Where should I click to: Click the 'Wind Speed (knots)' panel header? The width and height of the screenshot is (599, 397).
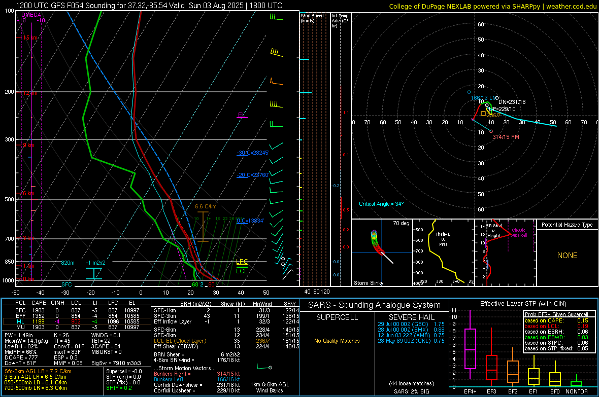click(x=312, y=18)
